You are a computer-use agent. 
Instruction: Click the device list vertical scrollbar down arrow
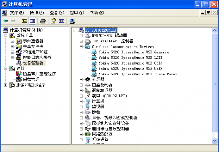click(x=215, y=141)
